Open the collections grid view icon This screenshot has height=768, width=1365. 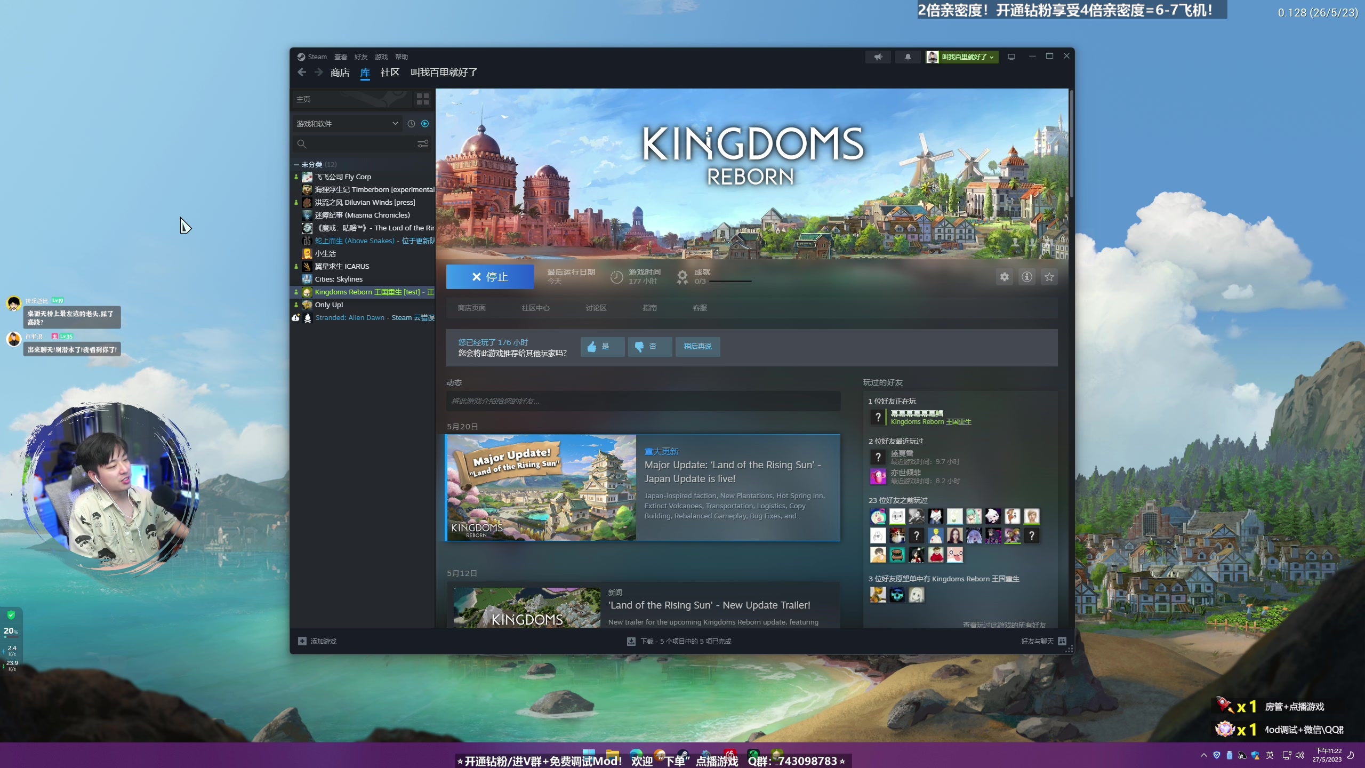pyautogui.click(x=423, y=99)
